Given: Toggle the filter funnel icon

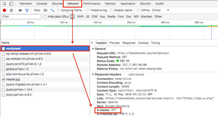Looking at the screenshot, I should (x=27, y=10).
